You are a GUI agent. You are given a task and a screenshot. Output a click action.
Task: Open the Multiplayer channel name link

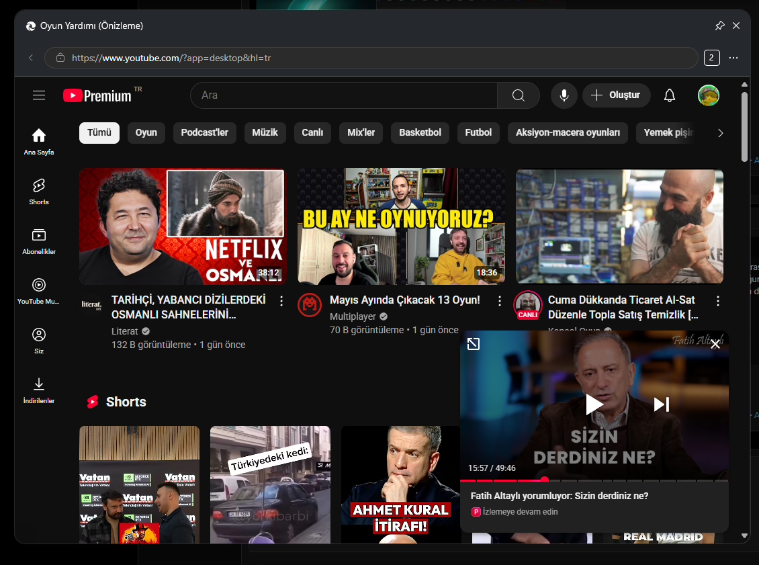point(353,316)
